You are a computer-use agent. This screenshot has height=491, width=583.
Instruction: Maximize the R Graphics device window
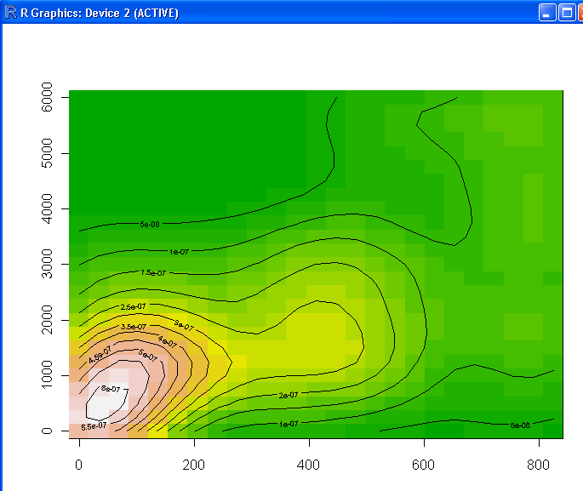click(565, 13)
